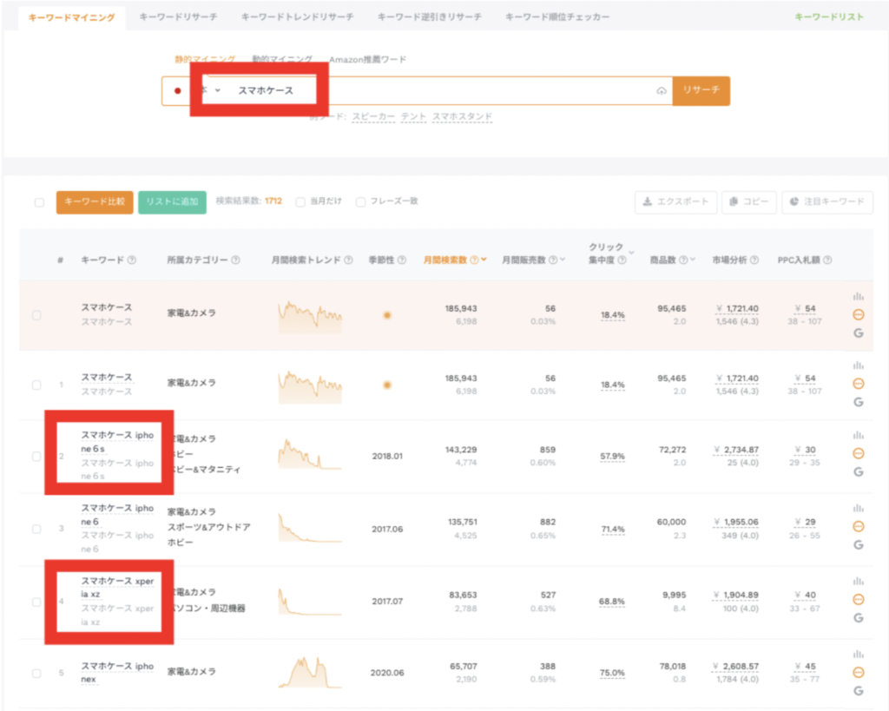Viewport: 889px width, 711px height.
Task: Click the スピーカー example keyword link
Action: click(372, 116)
